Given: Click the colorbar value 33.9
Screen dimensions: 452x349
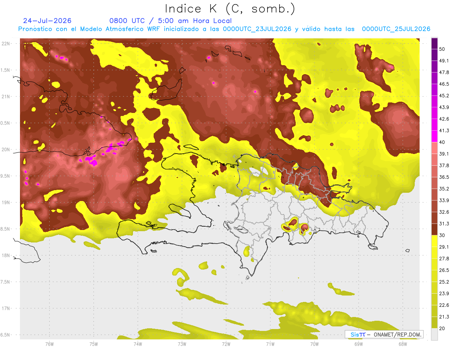Looking at the screenshot, I should pos(444,201).
